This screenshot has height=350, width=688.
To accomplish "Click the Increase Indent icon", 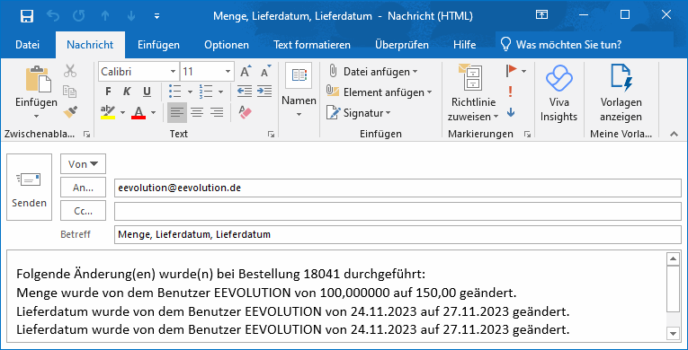I will coord(264,92).
